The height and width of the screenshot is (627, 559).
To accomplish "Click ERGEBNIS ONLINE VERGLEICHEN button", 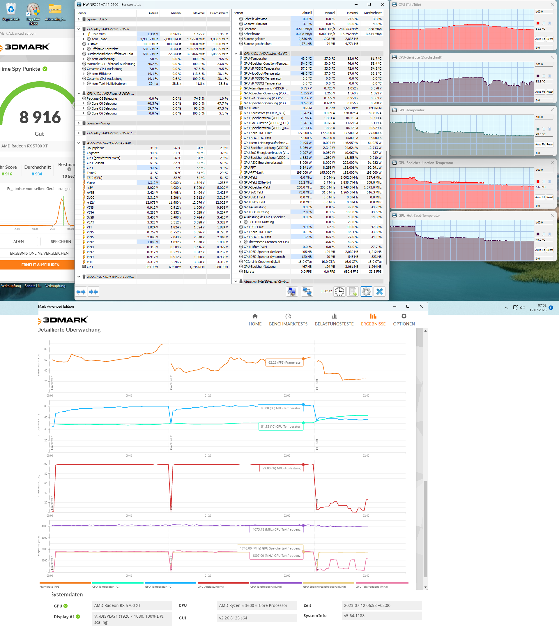I will [x=39, y=253].
